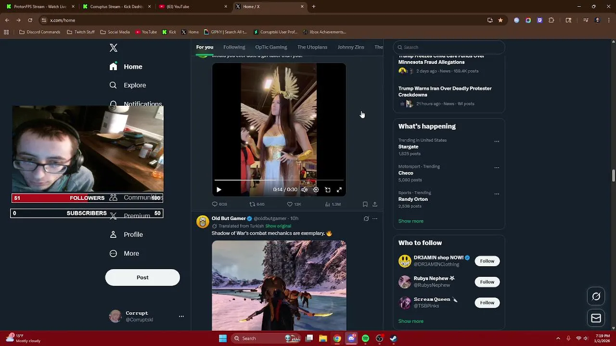Open Trump Warns Iran news story
The width and height of the screenshot is (616, 346).
[445, 92]
